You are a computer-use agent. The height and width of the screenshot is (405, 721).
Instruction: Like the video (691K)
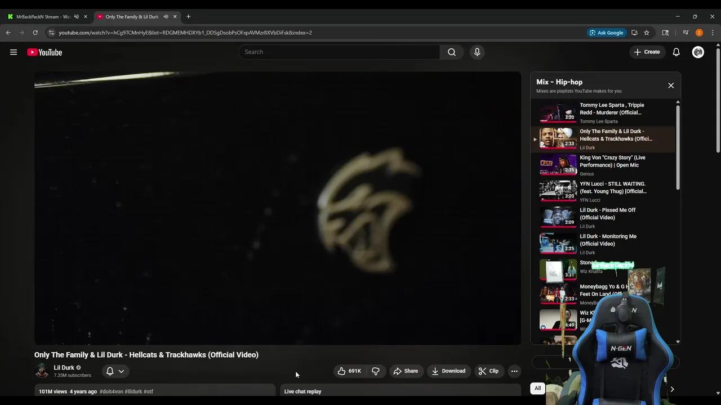tap(349, 371)
